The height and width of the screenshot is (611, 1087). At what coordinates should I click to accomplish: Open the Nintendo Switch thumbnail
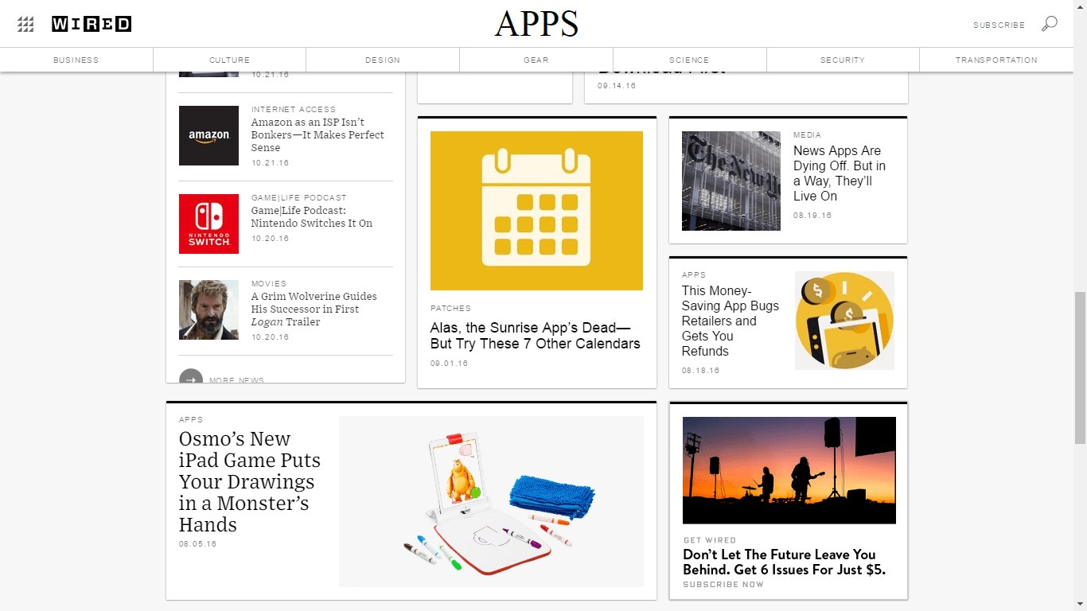pos(208,224)
